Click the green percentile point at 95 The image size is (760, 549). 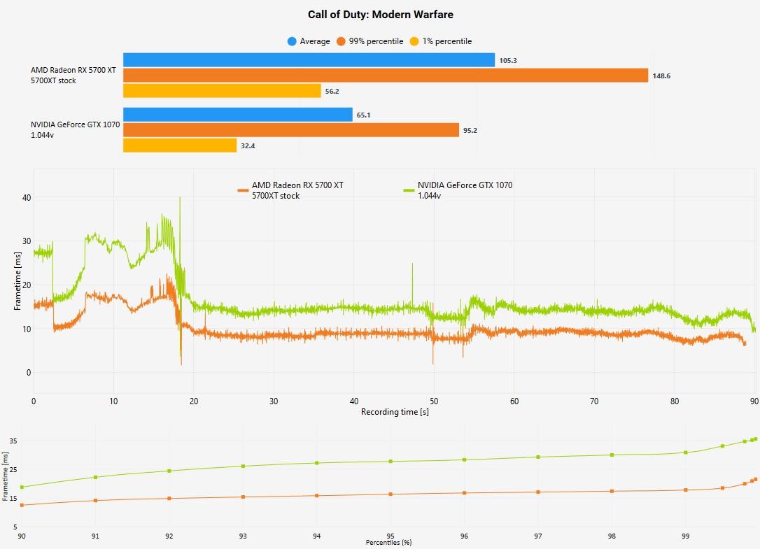pos(390,462)
